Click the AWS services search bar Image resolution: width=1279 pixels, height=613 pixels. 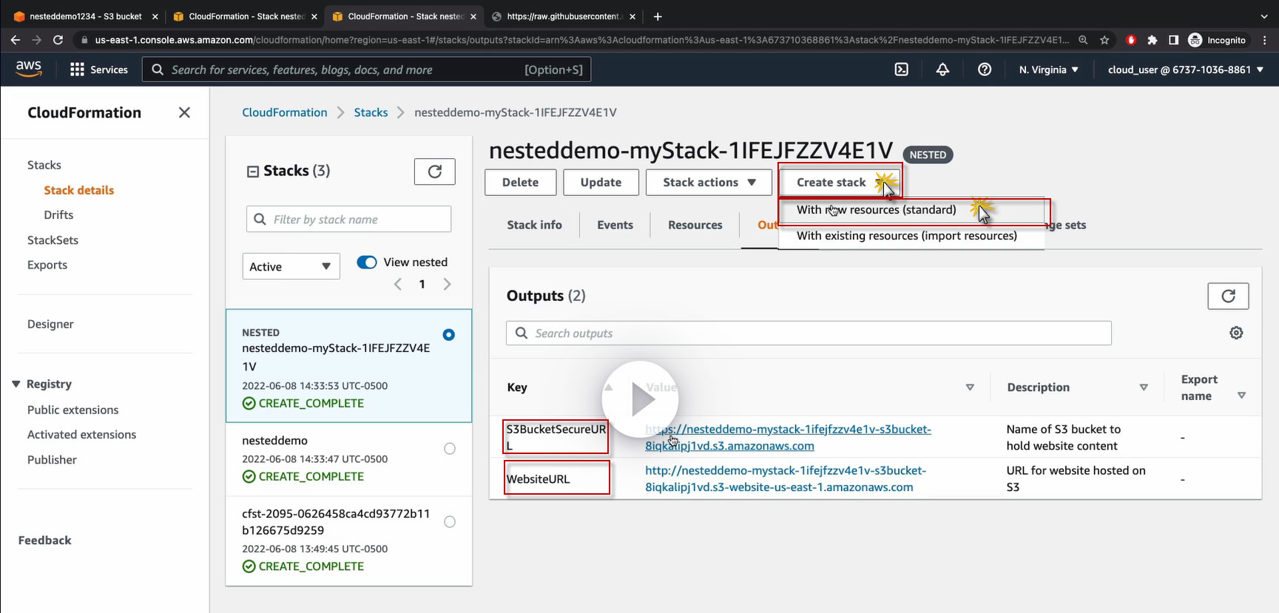[366, 70]
